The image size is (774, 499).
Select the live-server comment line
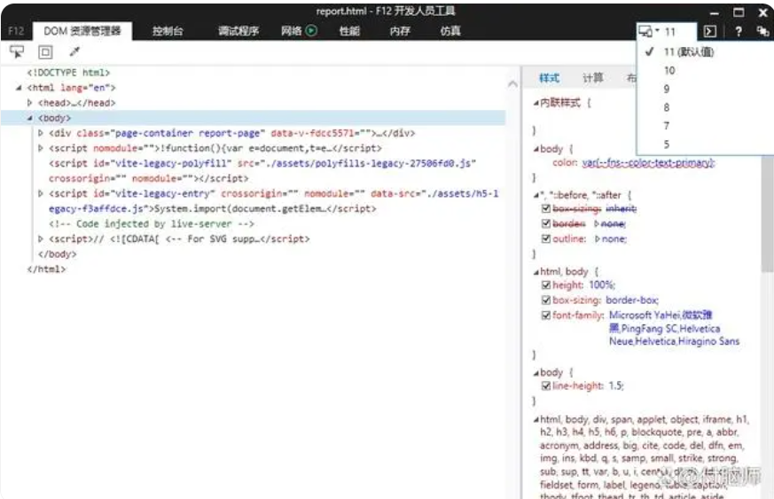coord(151,224)
